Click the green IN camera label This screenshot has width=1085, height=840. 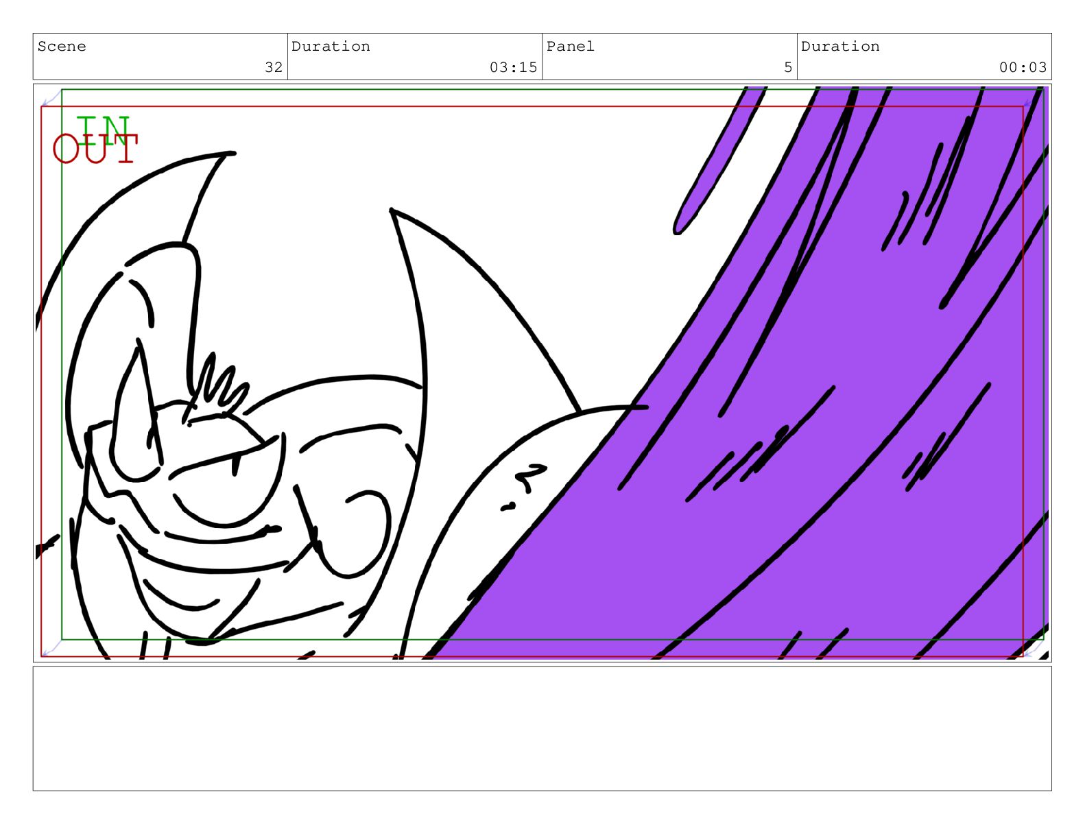coord(104,129)
